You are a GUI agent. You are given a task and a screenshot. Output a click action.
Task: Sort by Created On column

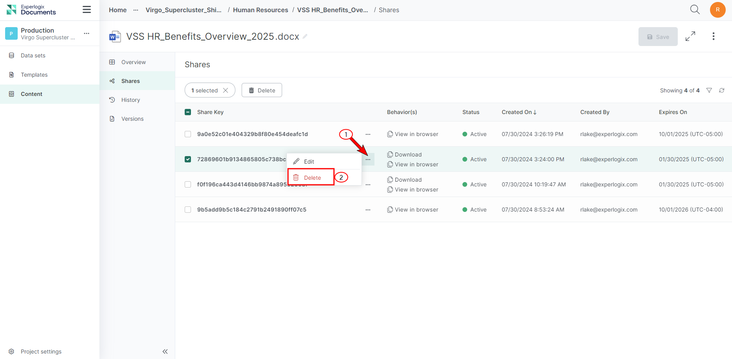(x=519, y=112)
